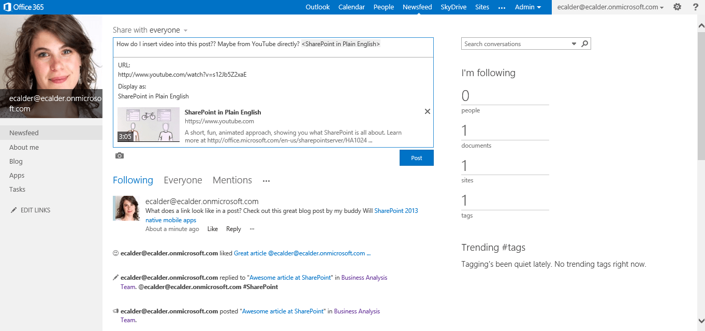Screen dimensions: 705x331
Task: Open the tags following count
Action: (x=465, y=201)
